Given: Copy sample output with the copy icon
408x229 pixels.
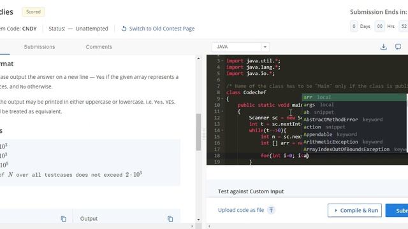Looking at the screenshot, I should point(170,219).
